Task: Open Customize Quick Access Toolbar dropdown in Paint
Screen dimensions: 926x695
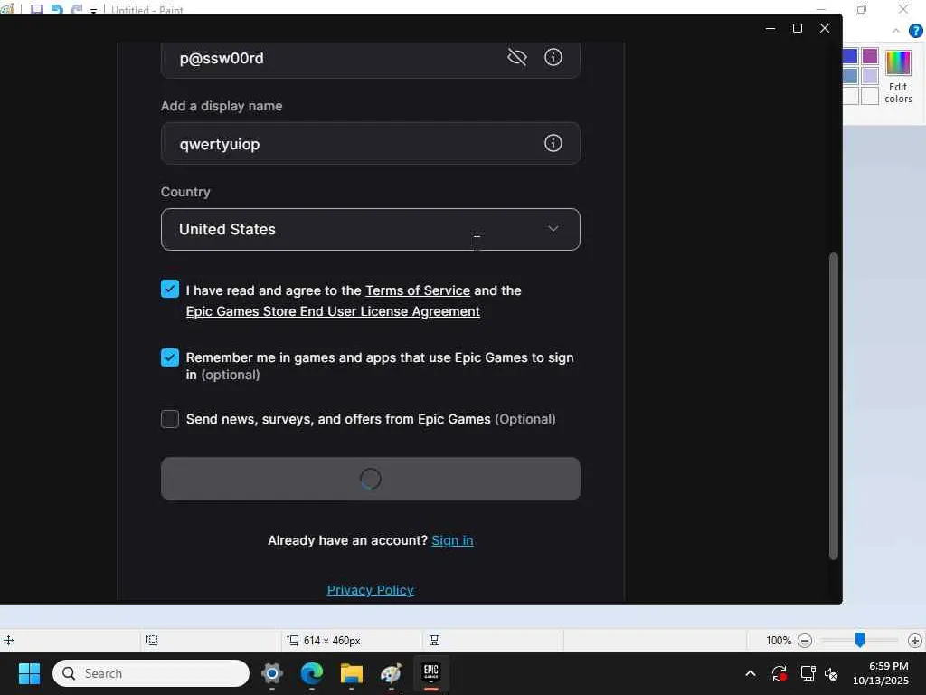Action: pos(93,11)
